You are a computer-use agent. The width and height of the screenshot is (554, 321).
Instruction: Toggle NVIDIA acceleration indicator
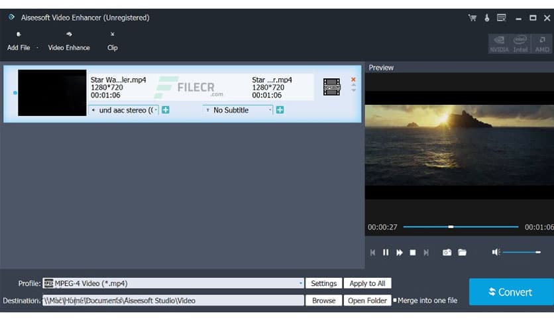pyautogui.click(x=499, y=44)
